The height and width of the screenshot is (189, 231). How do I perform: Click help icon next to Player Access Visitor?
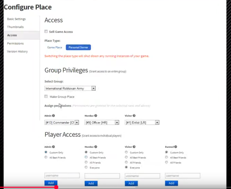point(134,147)
